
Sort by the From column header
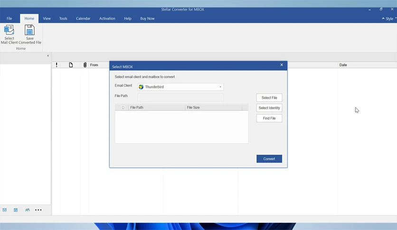94,65
